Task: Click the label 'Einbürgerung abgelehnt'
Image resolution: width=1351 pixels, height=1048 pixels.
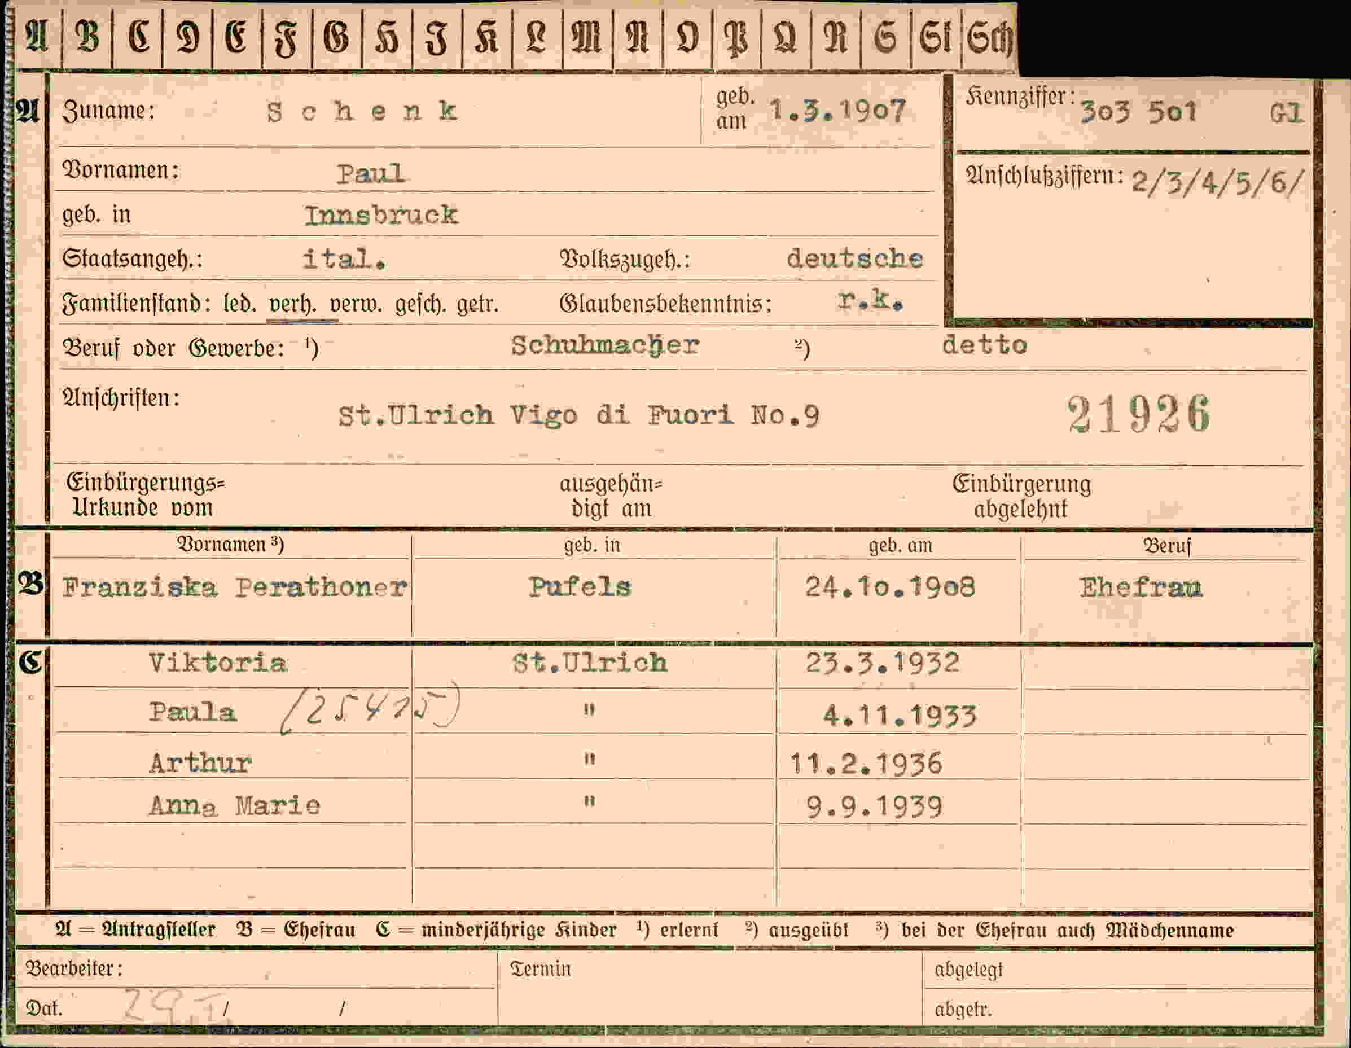Action: coord(1021,496)
